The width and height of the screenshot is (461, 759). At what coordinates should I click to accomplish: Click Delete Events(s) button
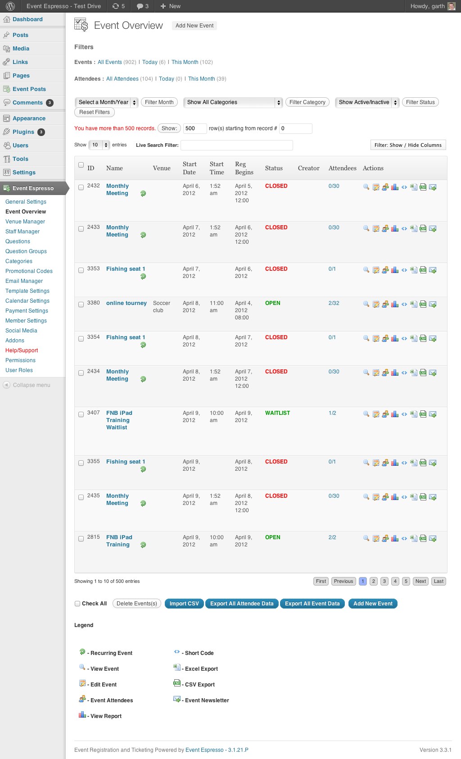coord(137,604)
